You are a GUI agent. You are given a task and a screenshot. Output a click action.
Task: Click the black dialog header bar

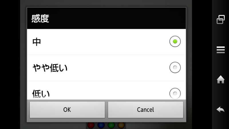[106, 18]
